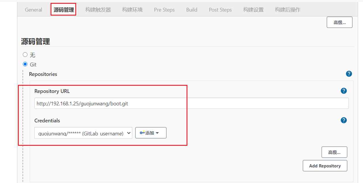Open the 构建设置 tab

[x=253, y=10]
